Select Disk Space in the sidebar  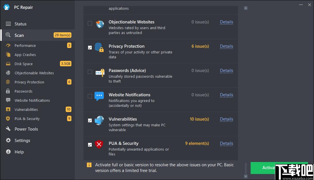coord(38,64)
